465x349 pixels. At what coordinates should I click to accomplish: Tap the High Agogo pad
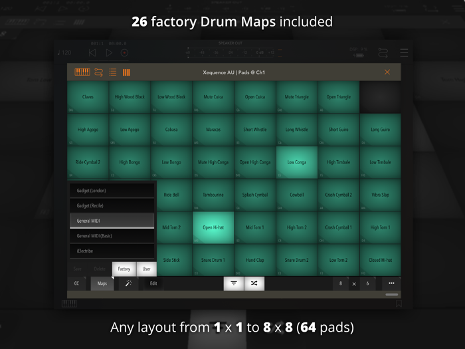[88, 130]
